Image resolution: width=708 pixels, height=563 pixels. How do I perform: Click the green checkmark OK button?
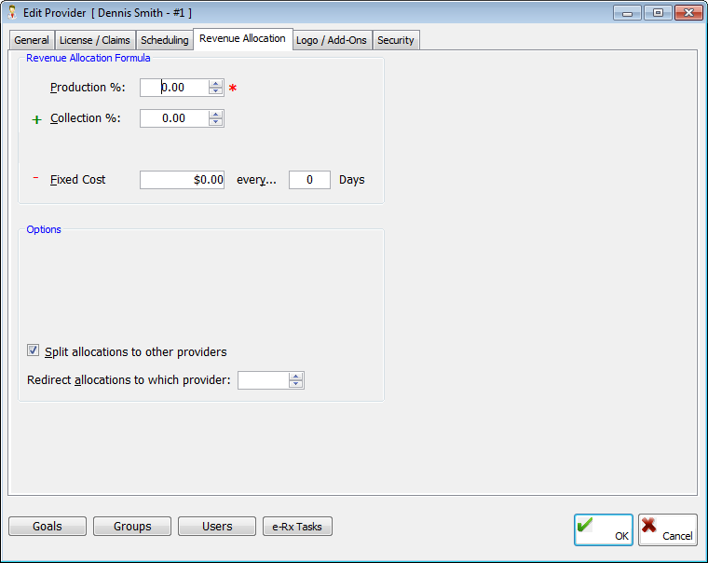tap(603, 529)
